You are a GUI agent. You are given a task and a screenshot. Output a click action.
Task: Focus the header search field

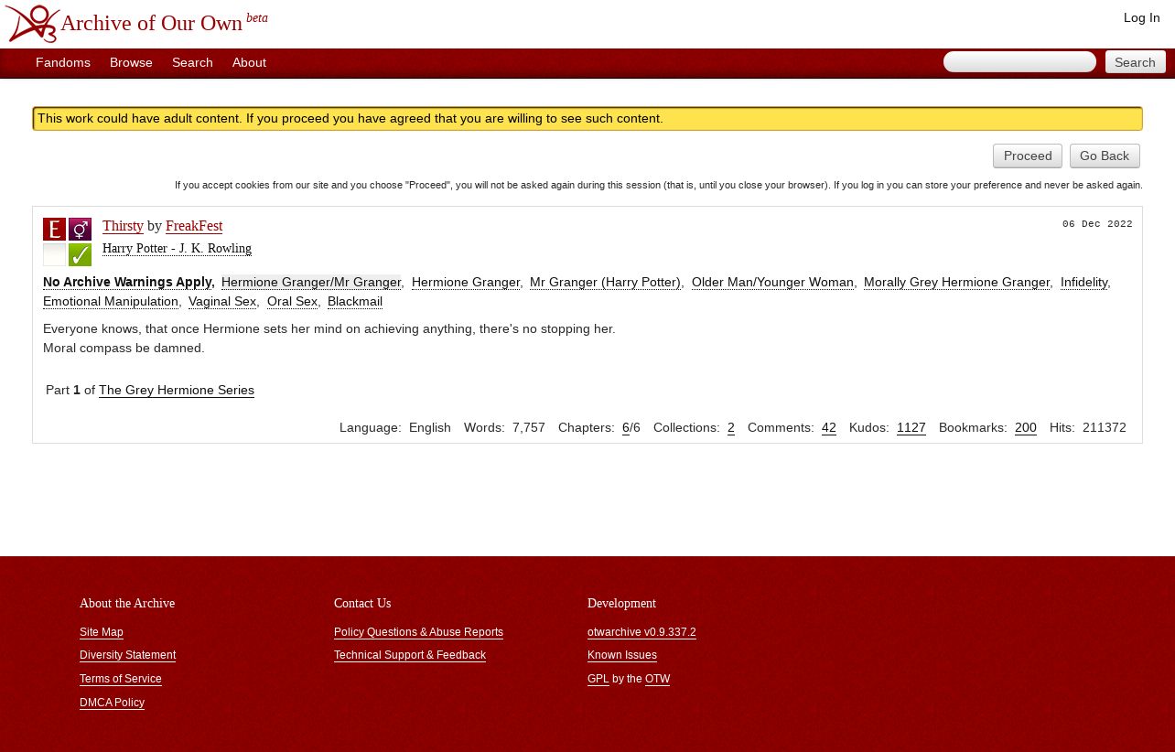pyautogui.click(x=1019, y=61)
